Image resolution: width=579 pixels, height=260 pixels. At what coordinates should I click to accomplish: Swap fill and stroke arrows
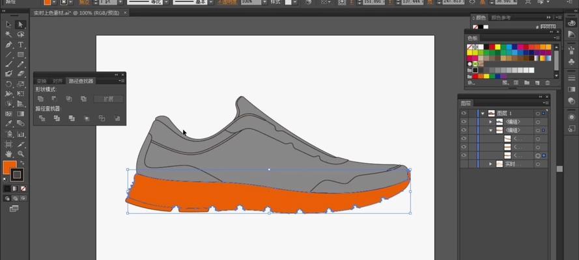point(22,162)
